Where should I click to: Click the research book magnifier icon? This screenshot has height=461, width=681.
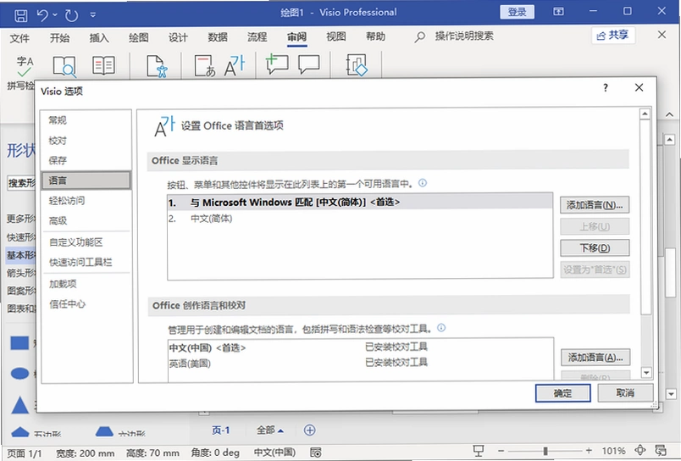pyautogui.click(x=64, y=66)
